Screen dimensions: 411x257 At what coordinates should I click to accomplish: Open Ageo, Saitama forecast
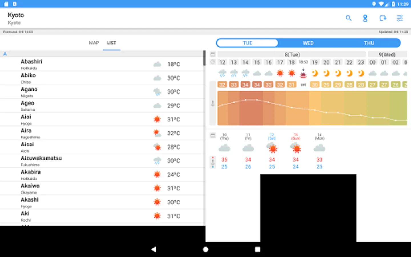coord(102,106)
